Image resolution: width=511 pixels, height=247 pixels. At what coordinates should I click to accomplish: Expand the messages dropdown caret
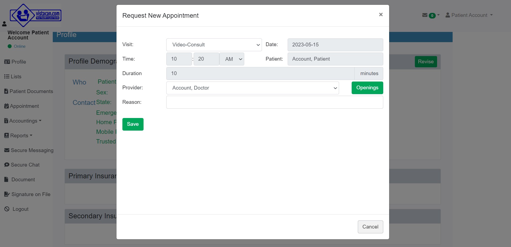click(438, 15)
